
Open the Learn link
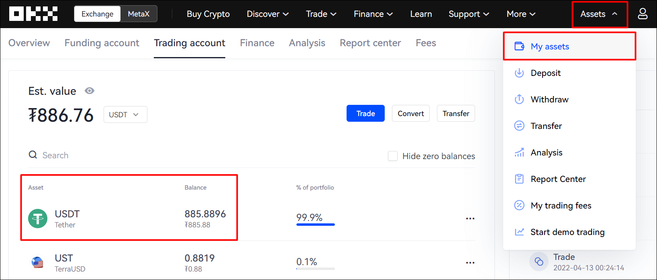click(421, 14)
